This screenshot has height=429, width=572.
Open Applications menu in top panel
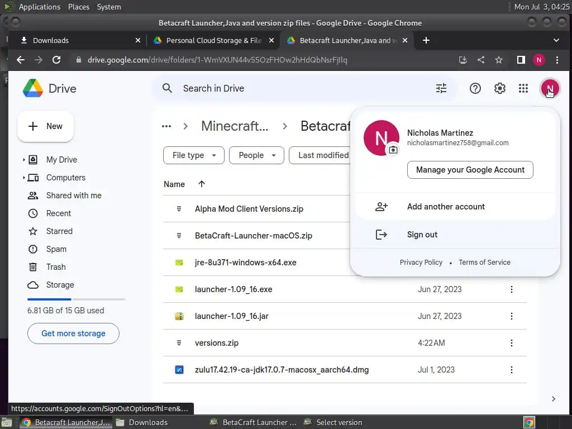click(40, 7)
